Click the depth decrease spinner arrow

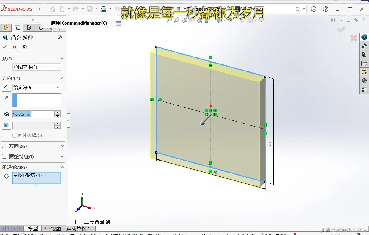click(x=58, y=116)
